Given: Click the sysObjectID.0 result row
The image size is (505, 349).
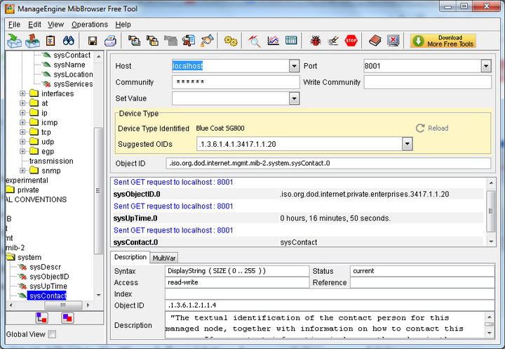Looking at the screenshot, I should pos(298,195).
